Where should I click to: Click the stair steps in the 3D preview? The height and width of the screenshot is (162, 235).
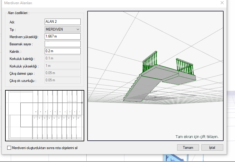pyautogui.click(x=132, y=88)
